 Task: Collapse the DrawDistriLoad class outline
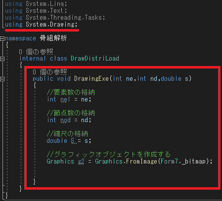coord(2,59)
